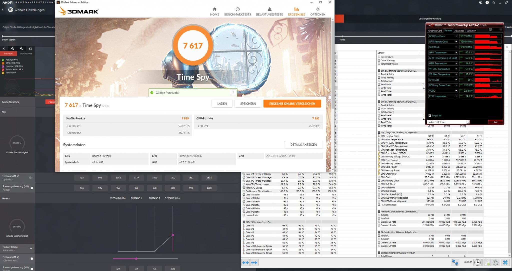Click the Strom sparen power profile slider

click(2, 36)
